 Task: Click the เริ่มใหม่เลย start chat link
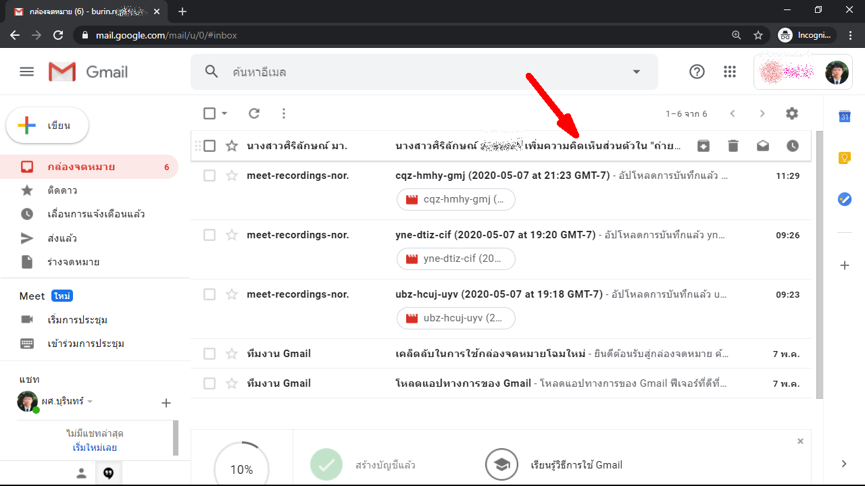coord(95,448)
